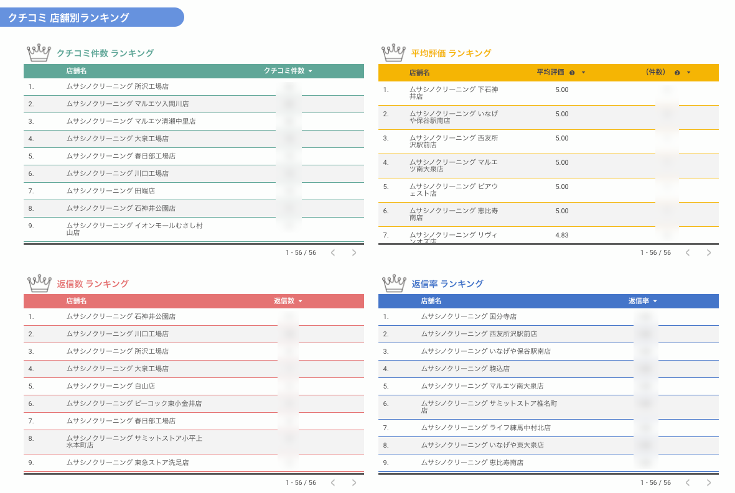Select マルエツ南大泉店 row in 平均評価 ランキング
The image size is (735, 493).
548,166
